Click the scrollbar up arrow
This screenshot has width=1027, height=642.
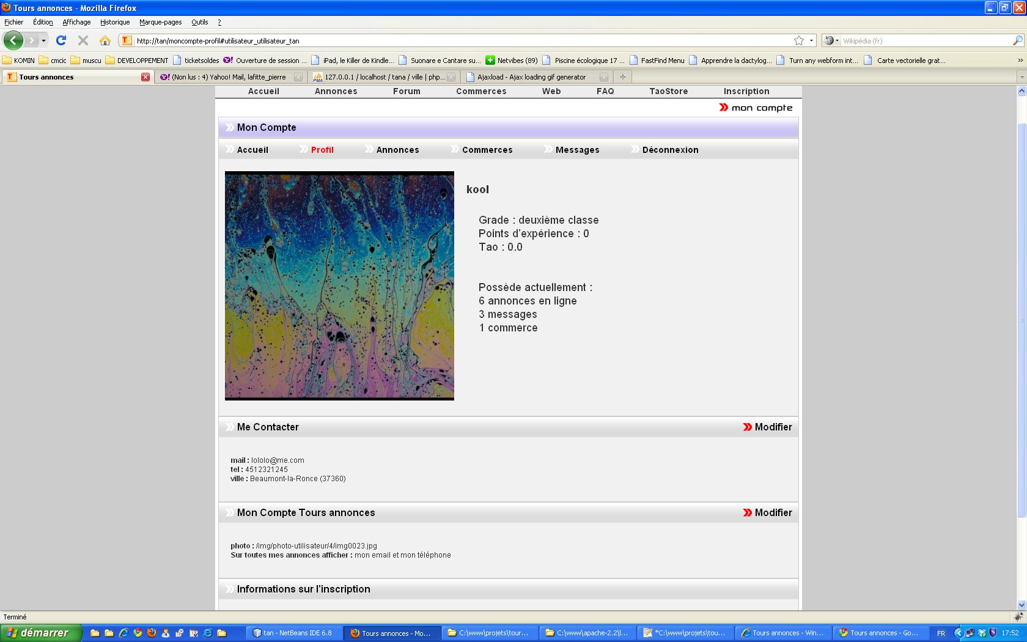[x=1021, y=90]
